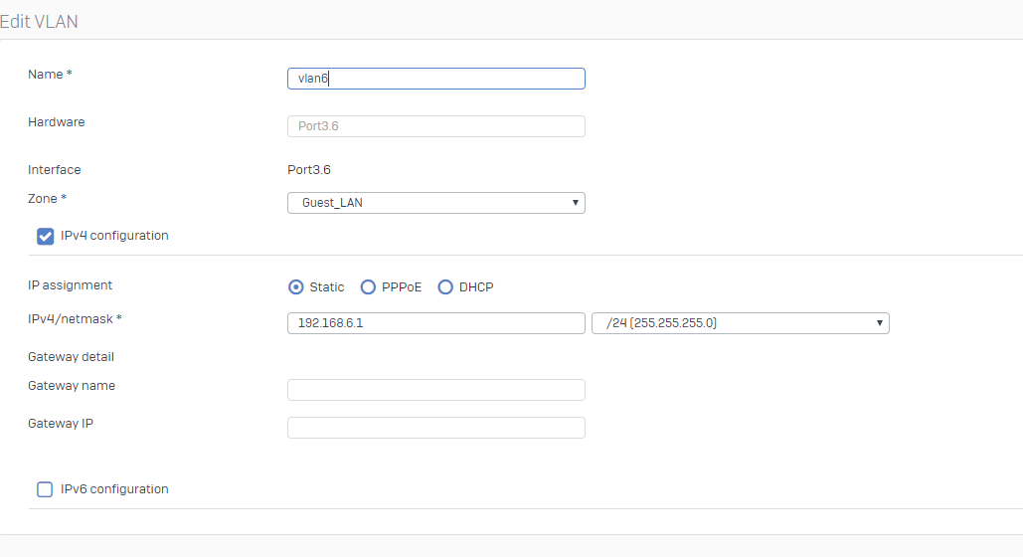
Task: Click the arrow on the netmask selector
Action: tap(879, 322)
